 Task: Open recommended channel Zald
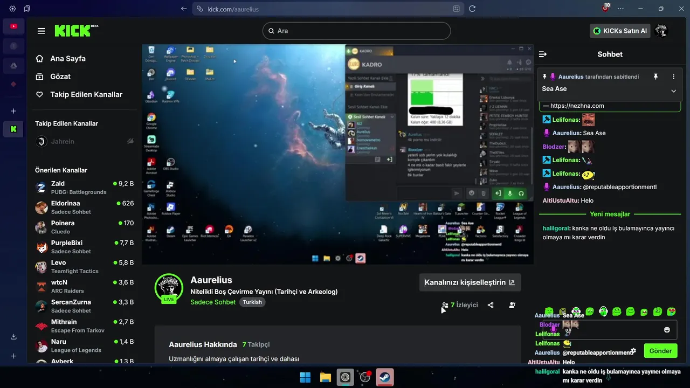(84, 188)
